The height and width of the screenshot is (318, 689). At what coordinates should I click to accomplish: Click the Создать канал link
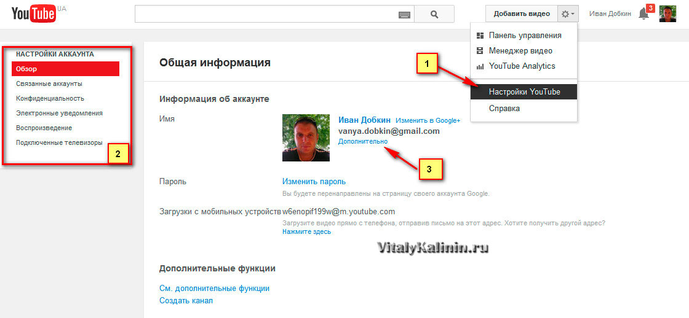click(x=186, y=300)
